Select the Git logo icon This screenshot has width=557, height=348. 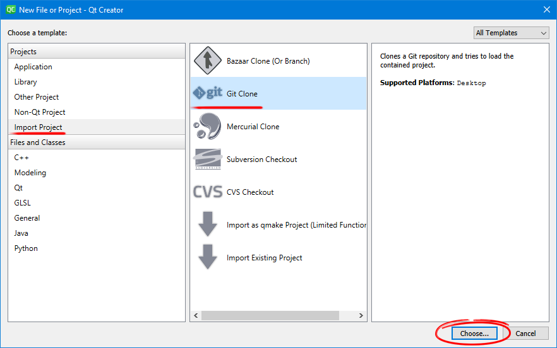207,94
